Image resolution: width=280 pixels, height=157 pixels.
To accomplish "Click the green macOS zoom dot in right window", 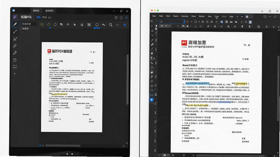I will point(158,10).
